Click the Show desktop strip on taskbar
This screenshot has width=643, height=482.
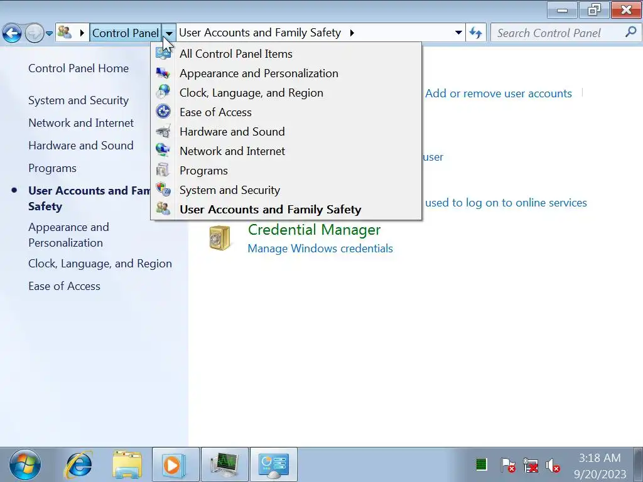coord(638,465)
